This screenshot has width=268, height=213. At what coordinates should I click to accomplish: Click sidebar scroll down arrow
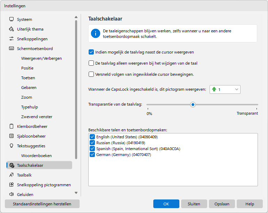[76, 193]
